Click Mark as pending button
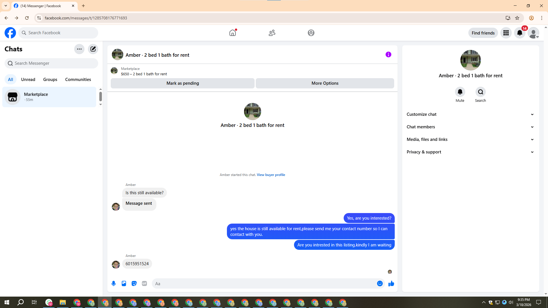Screen dimensions: 548x308 click(x=183, y=83)
